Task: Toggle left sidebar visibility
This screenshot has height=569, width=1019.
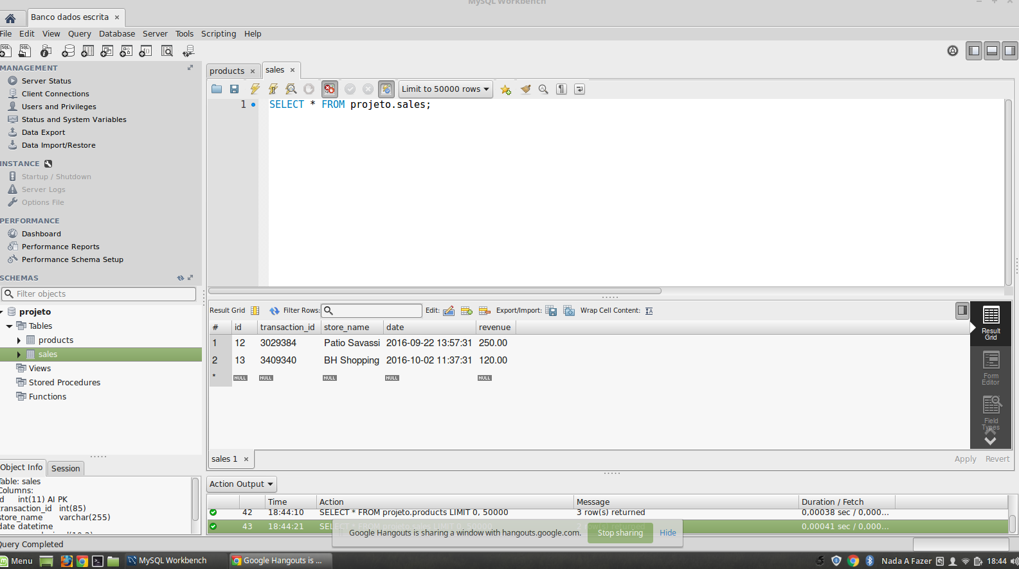Action: click(x=974, y=51)
